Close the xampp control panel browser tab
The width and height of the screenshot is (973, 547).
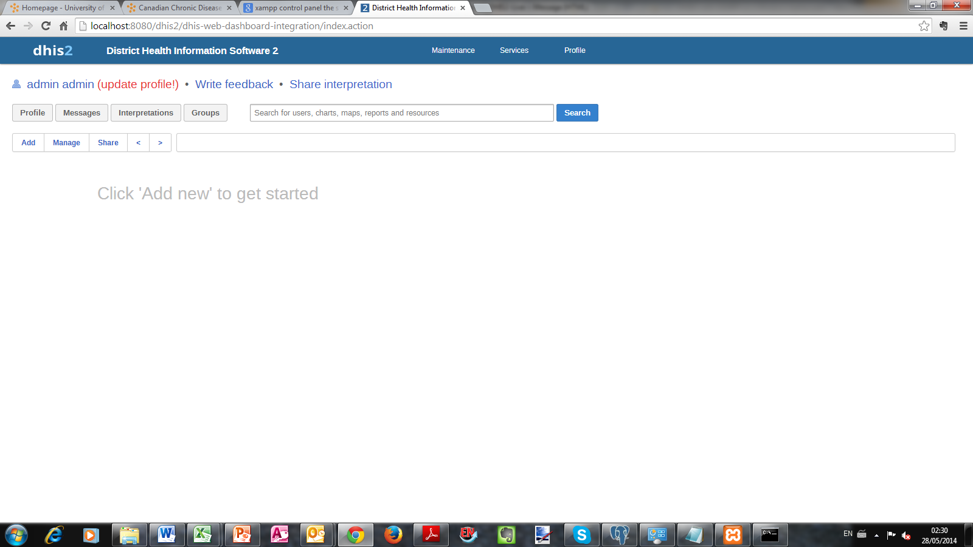346,8
